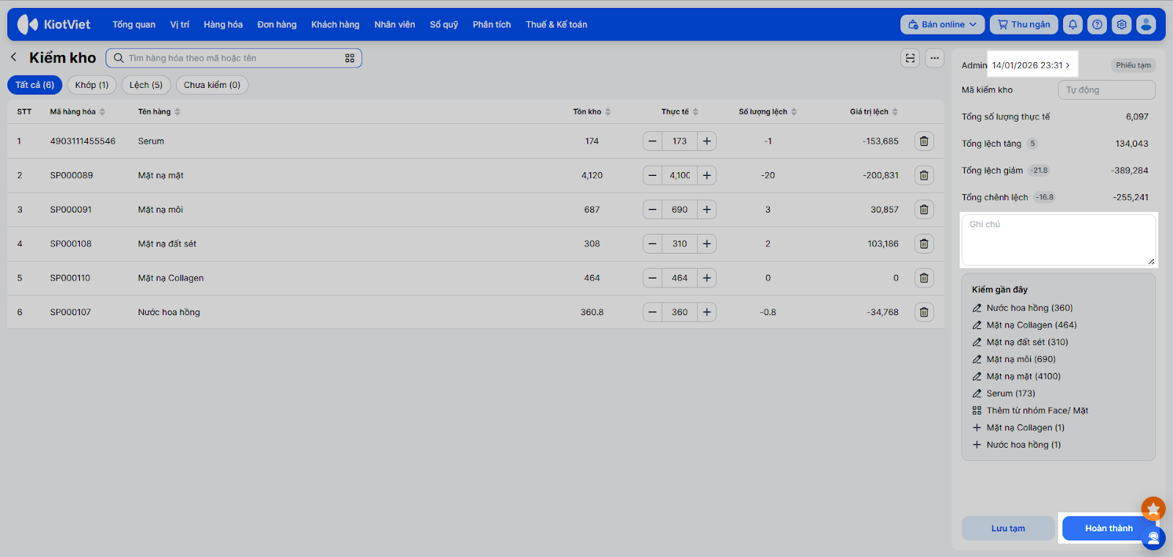
Task: Go back using the arrow beside Kiểm kho
Action: pyautogui.click(x=14, y=57)
